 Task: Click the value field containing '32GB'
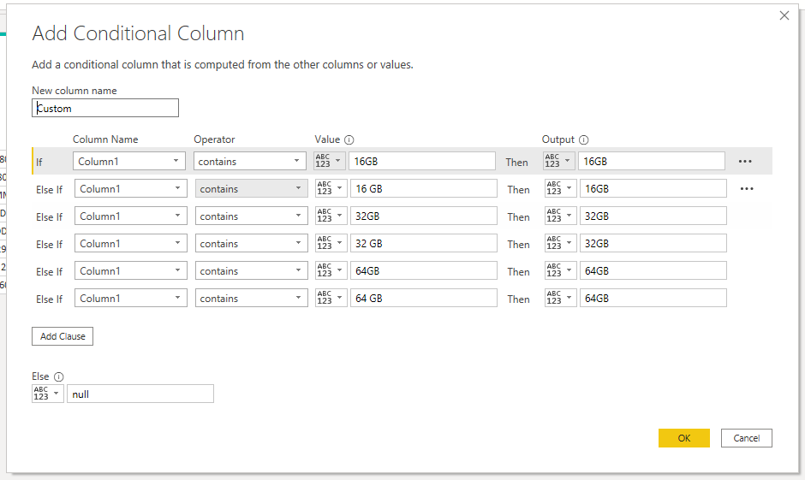(x=424, y=216)
